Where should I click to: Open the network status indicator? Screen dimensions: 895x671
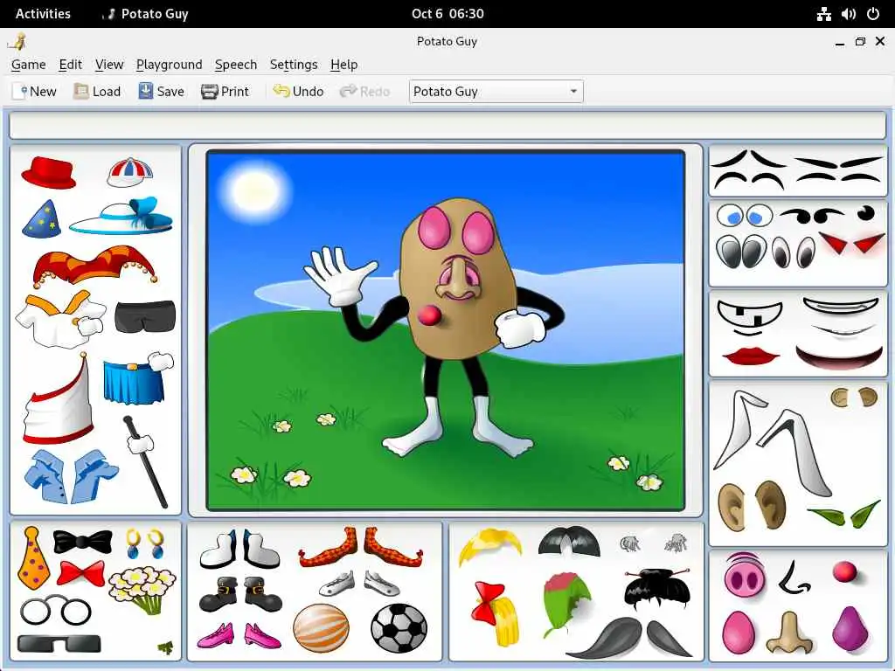tap(823, 14)
